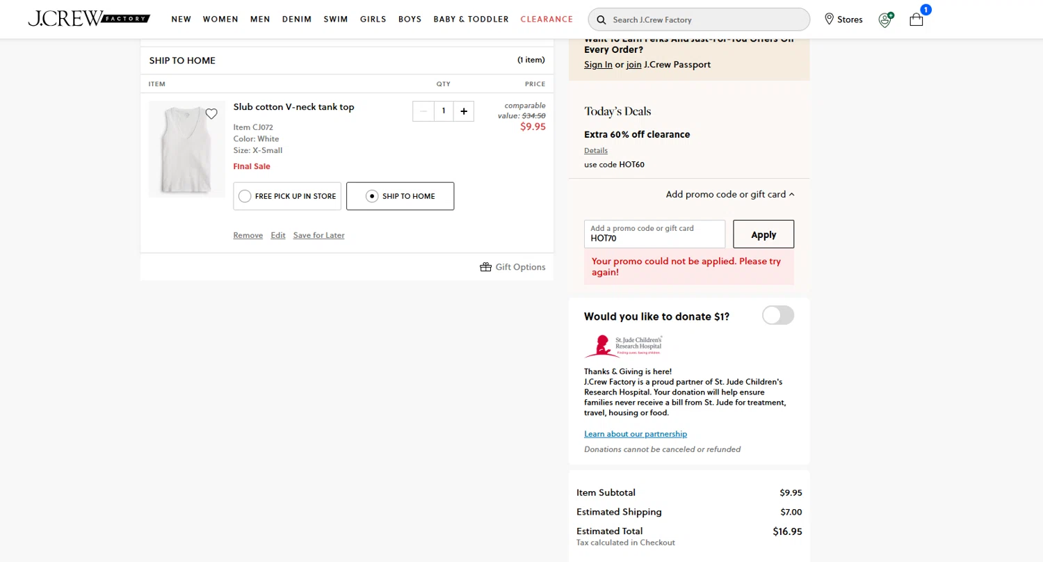The width and height of the screenshot is (1043, 562).
Task: Collapse Add promo code or gift card
Action: click(730, 194)
